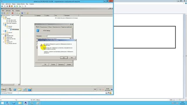Click into the Описание input field

[59, 36]
